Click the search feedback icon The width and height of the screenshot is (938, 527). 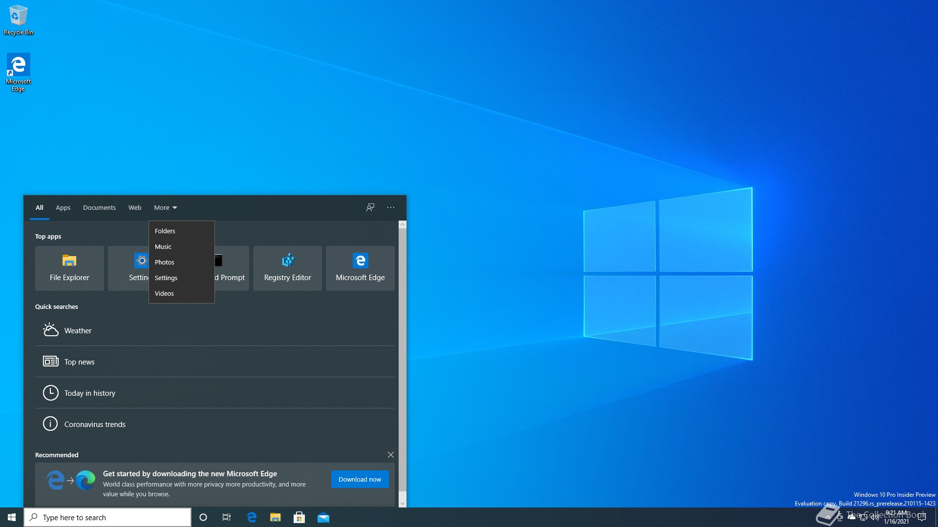click(x=370, y=207)
